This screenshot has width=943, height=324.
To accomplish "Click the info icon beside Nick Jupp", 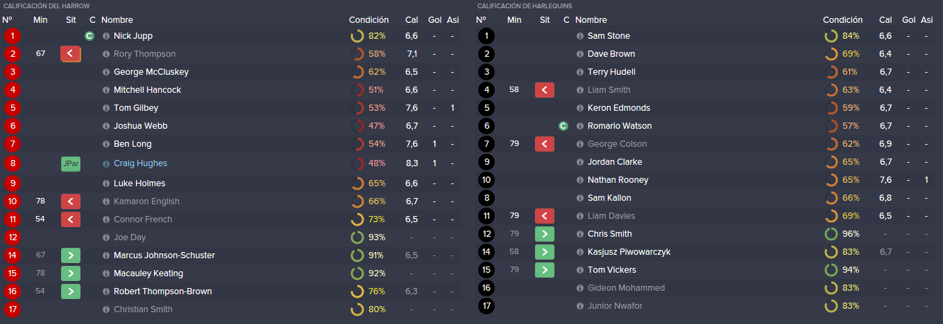I will point(106,36).
